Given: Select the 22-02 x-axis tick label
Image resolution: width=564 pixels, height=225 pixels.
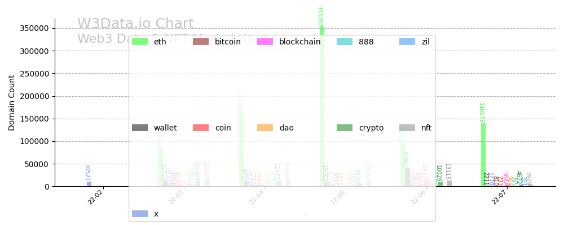Looking at the screenshot, I should click(95, 197).
